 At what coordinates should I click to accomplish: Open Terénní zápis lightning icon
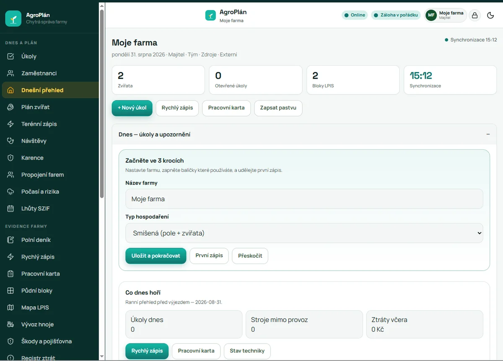(11, 124)
